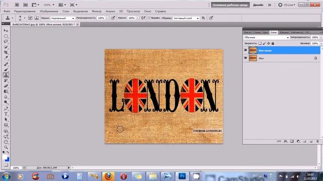
Task: Toggle lock position
Action: tap(268, 43)
